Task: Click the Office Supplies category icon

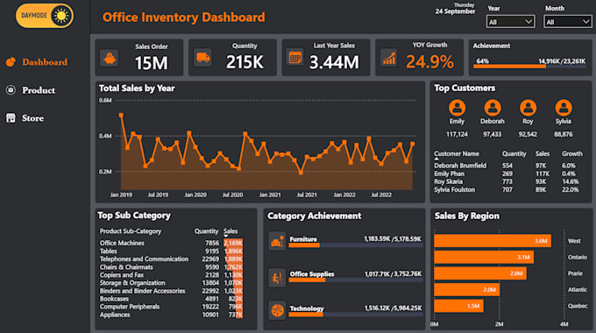Action: click(x=277, y=277)
